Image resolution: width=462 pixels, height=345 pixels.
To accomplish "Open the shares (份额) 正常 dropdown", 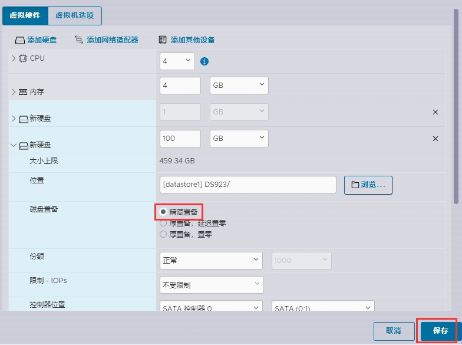I will [212, 260].
